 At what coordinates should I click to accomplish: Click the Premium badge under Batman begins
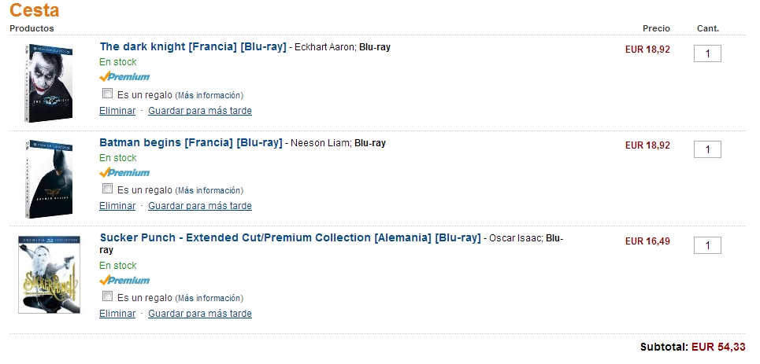tap(124, 172)
